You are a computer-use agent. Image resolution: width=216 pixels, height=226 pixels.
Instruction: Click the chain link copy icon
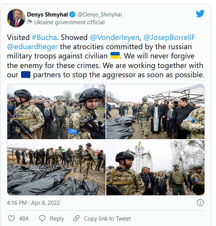[x=76, y=218]
